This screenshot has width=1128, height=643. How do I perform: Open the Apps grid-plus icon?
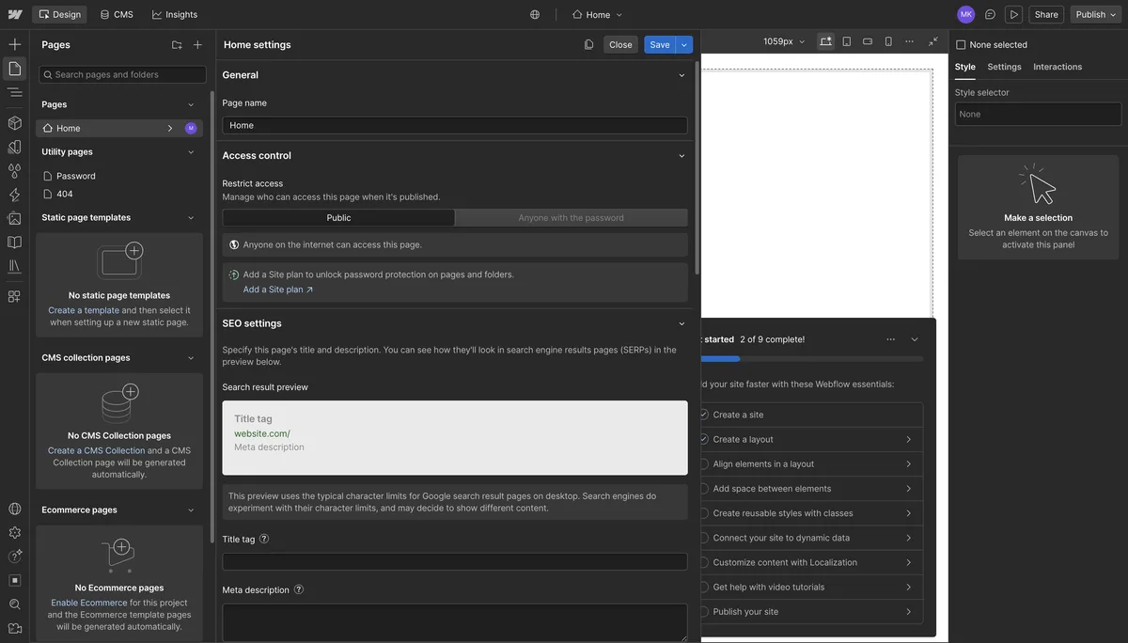[14, 296]
